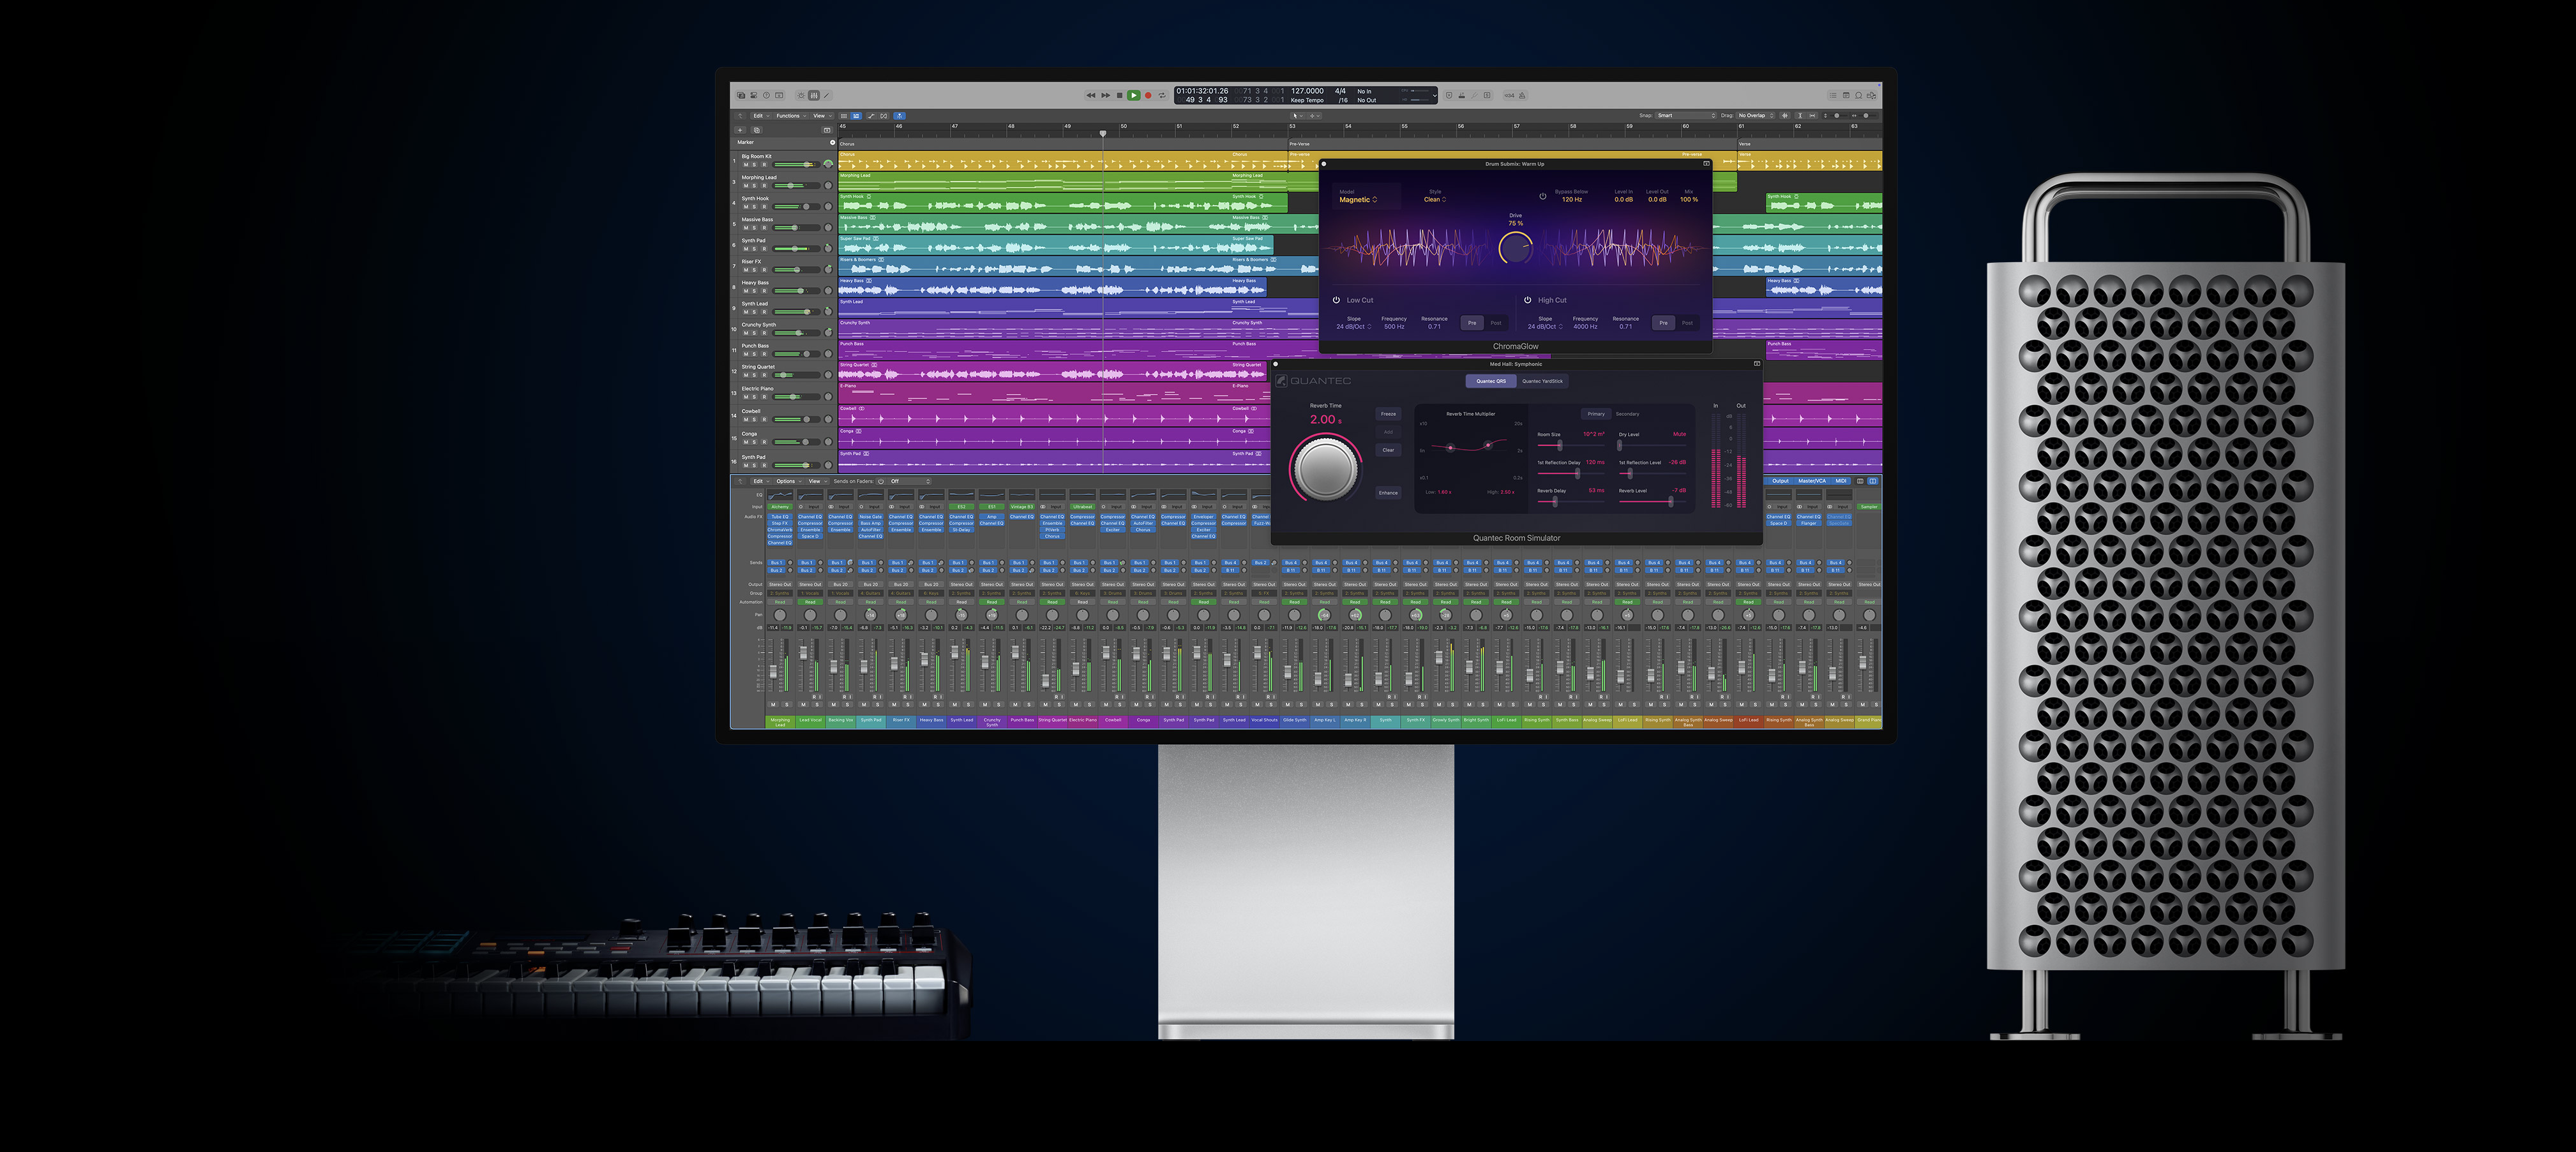2576x1152 pixels.
Task: Open the Mixer toolbar icon
Action: (x=814, y=96)
